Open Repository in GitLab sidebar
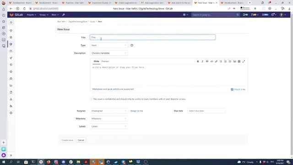The width and height of the screenshot is (293, 165). [11, 37]
